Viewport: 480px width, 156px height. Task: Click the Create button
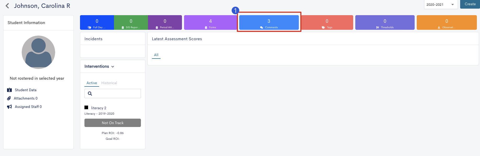(x=470, y=4)
